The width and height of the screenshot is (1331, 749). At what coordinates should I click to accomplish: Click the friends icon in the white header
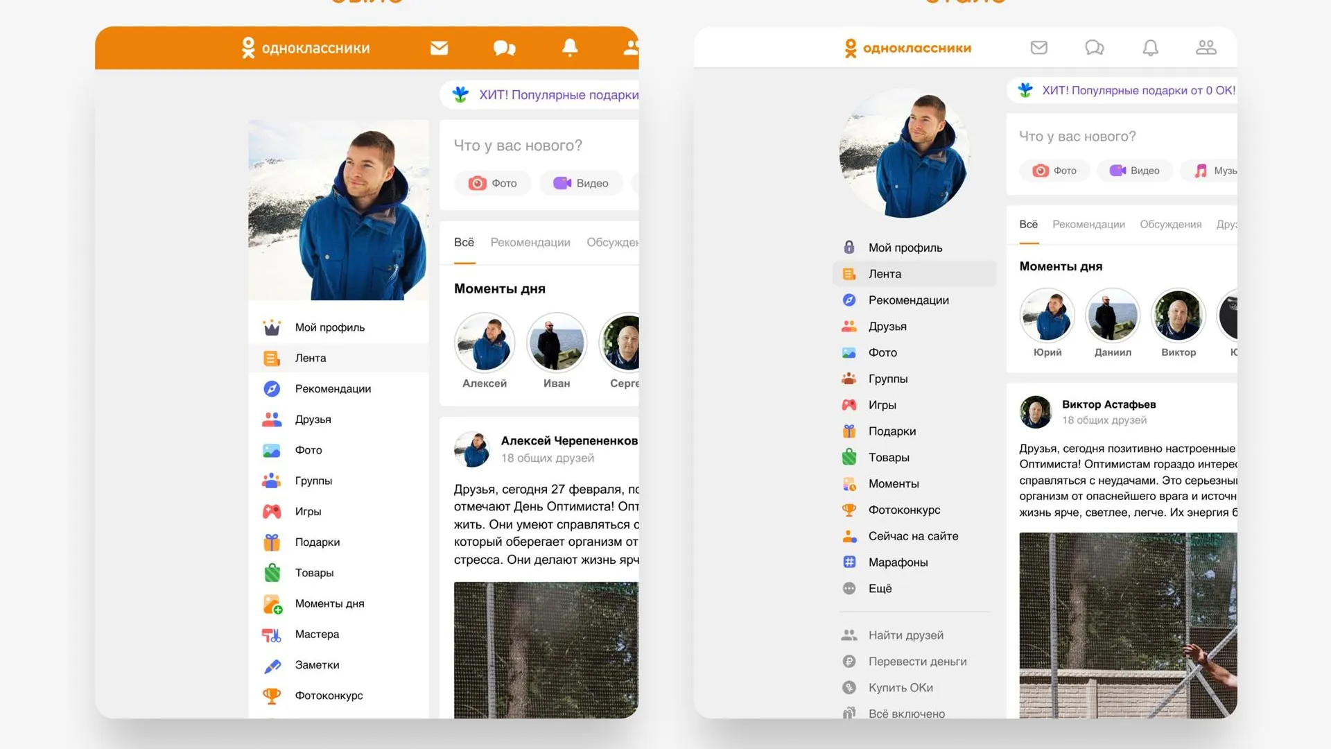tap(1206, 47)
